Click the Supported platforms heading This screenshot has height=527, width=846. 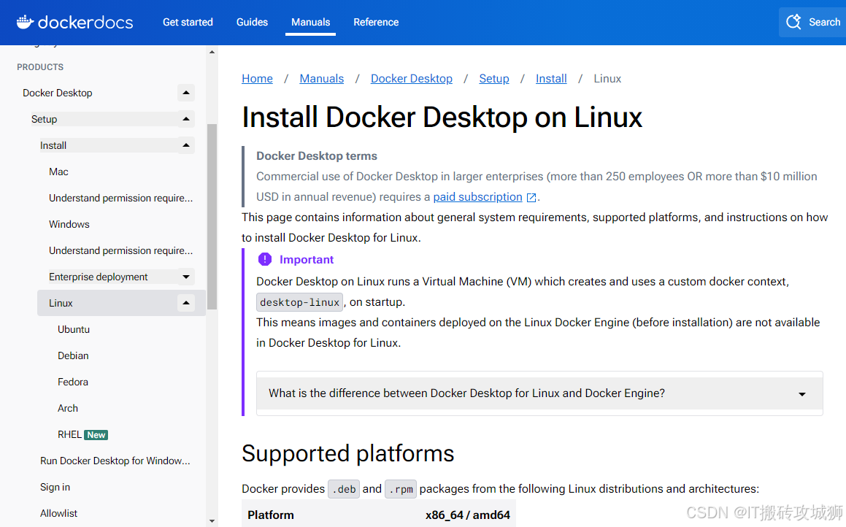(348, 453)
